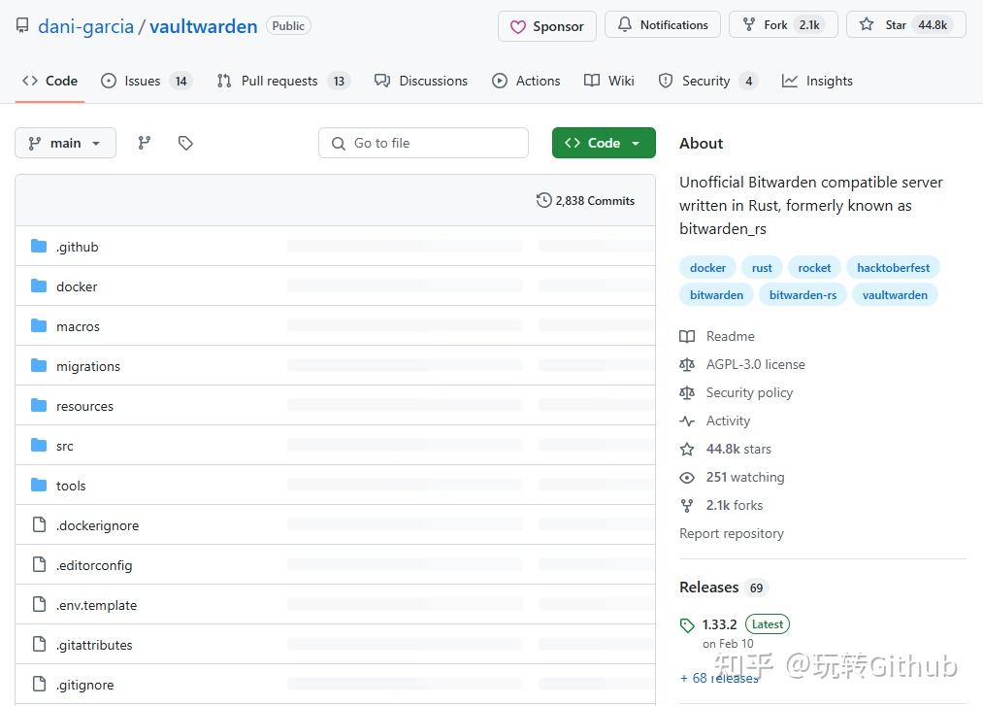
Task: Open the Insights tab
Action: point(817,81)
